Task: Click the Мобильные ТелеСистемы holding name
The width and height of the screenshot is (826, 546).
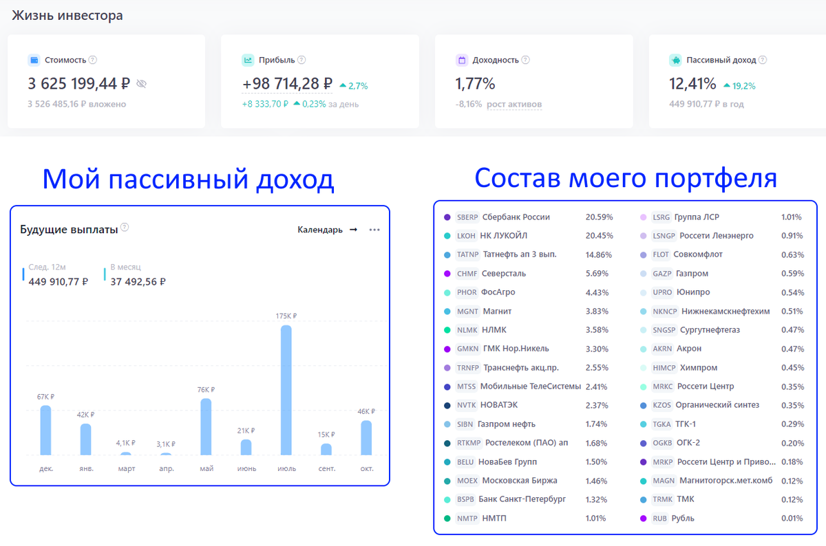Action: 531,386
